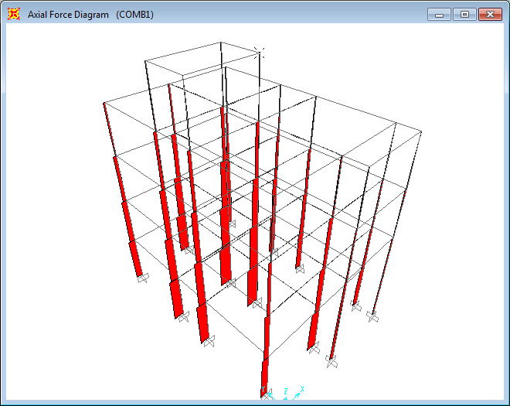Click the Axial Force Diagram (COMB1) title text

point(90,15)
